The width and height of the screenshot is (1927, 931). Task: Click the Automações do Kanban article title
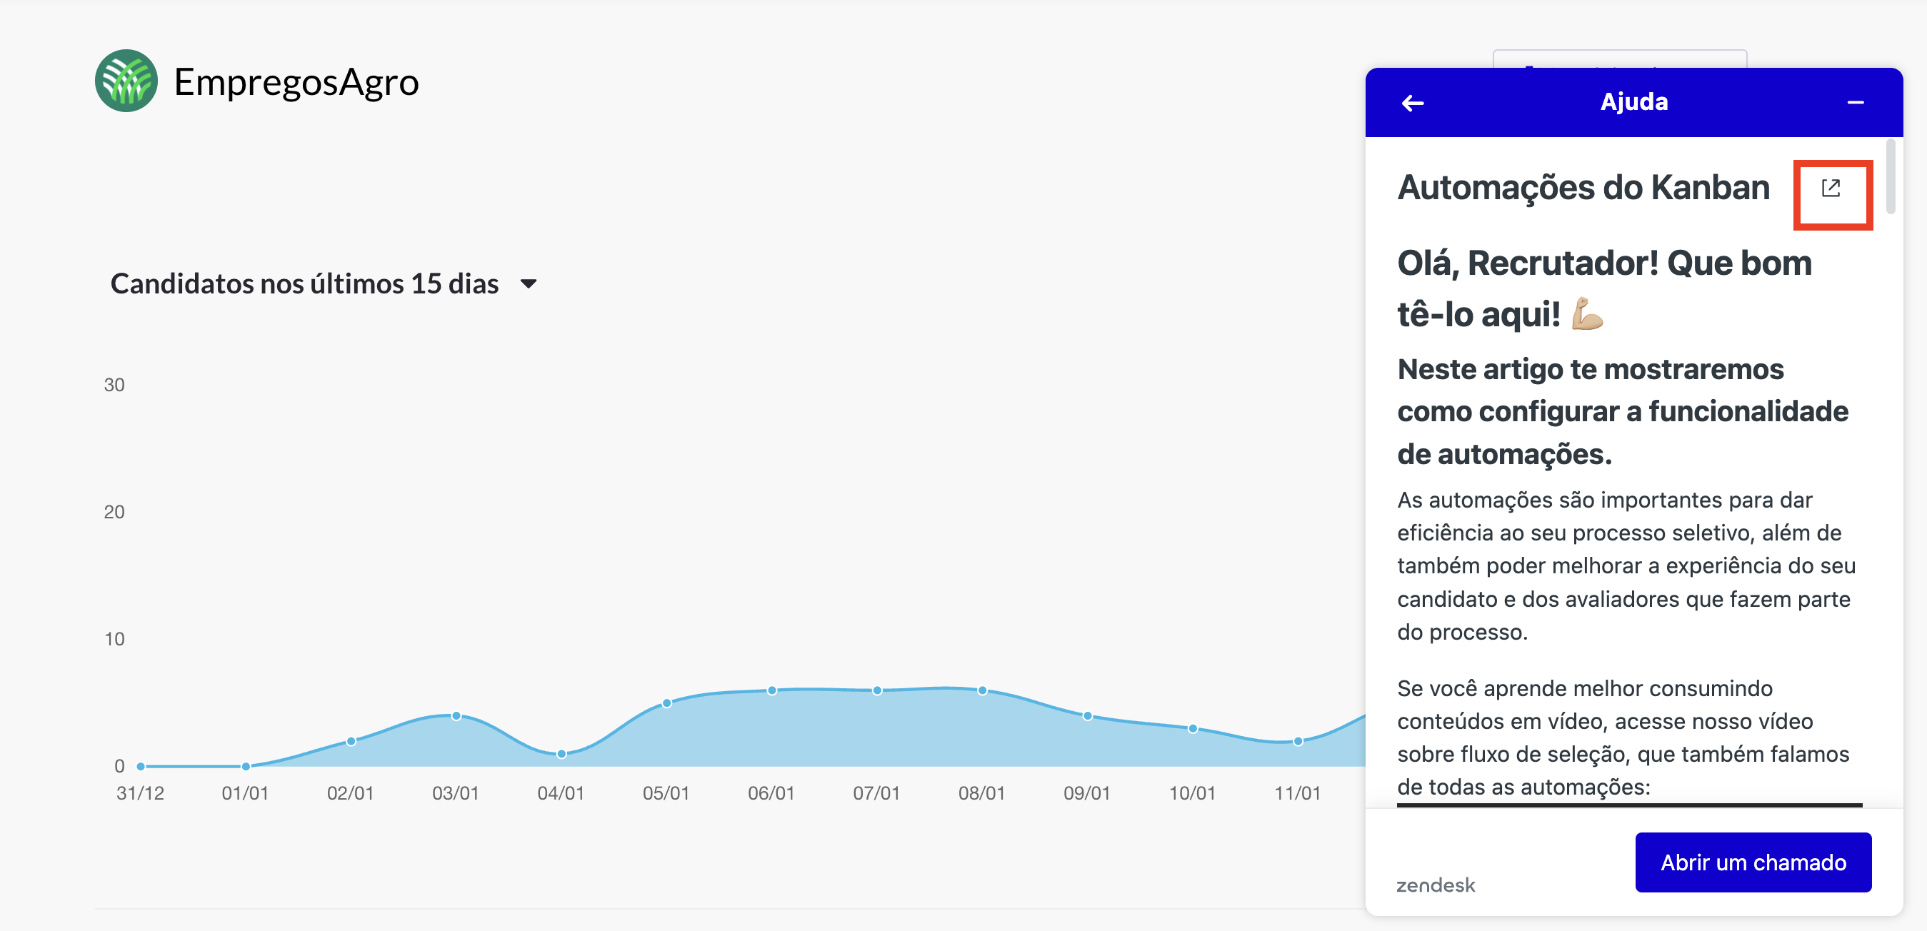click(x=1583, y=188)
